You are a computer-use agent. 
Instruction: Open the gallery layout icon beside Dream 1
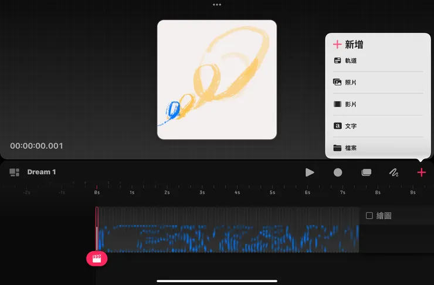(x=15, y=172)
